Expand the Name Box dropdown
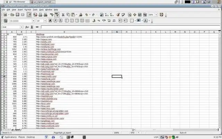Viewport: 222px width, 139px height. click(x=22, y=27)
